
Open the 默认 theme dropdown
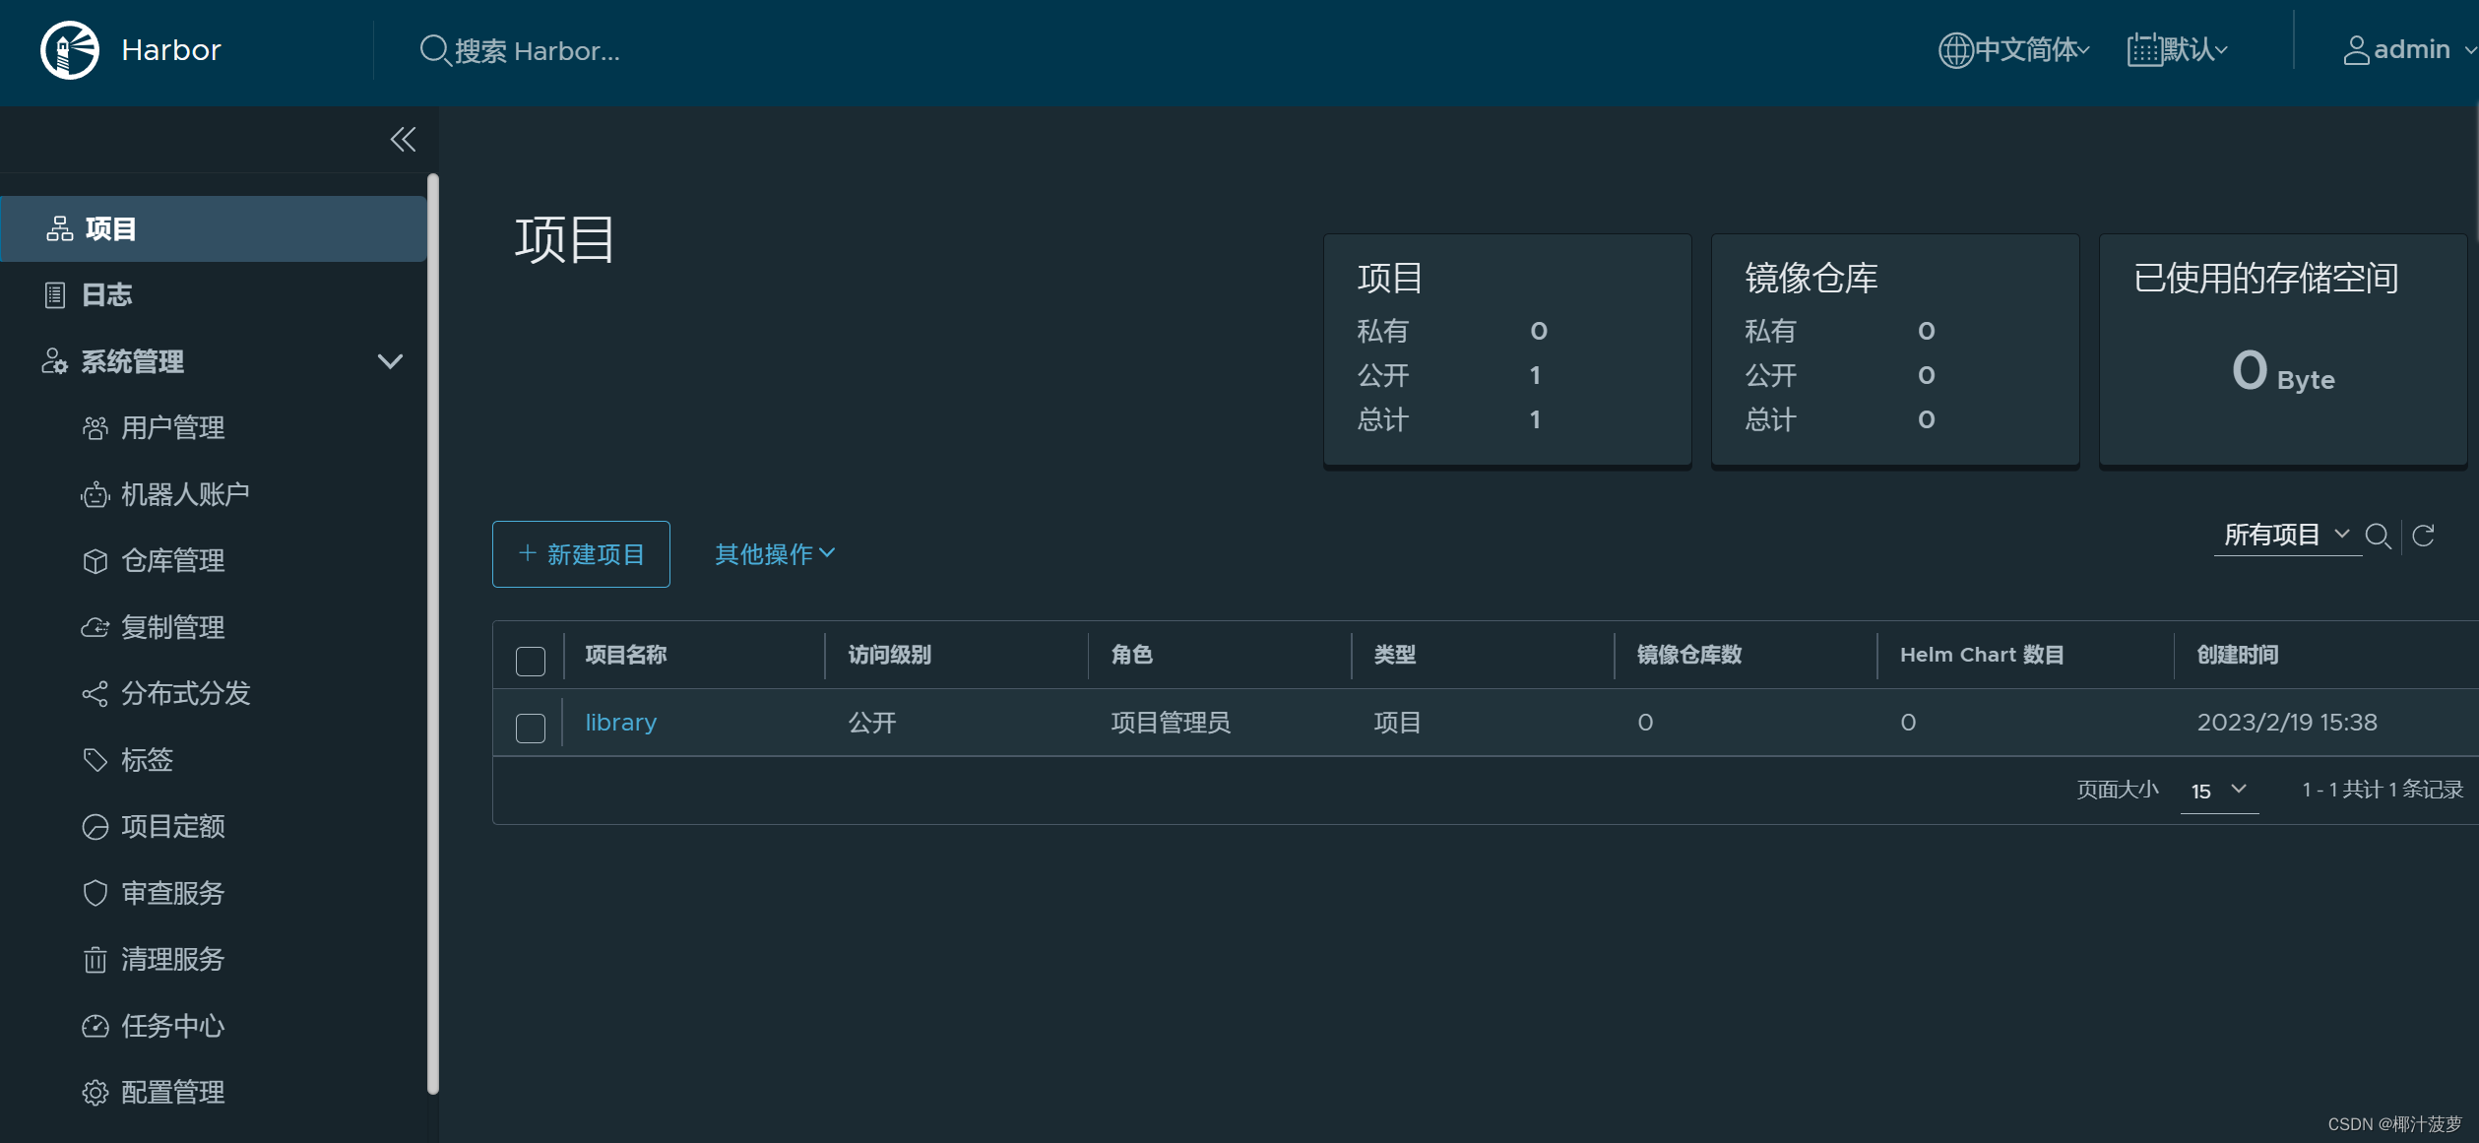[x=2177, y=50]
